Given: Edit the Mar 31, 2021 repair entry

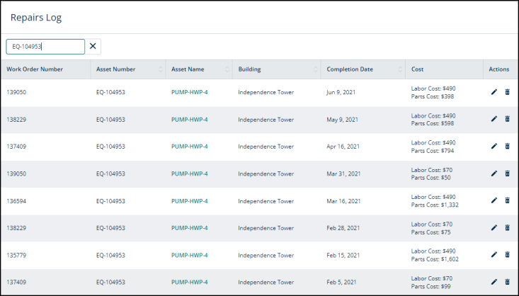Looking at the screenshot, I should click(x=494, y=173).
